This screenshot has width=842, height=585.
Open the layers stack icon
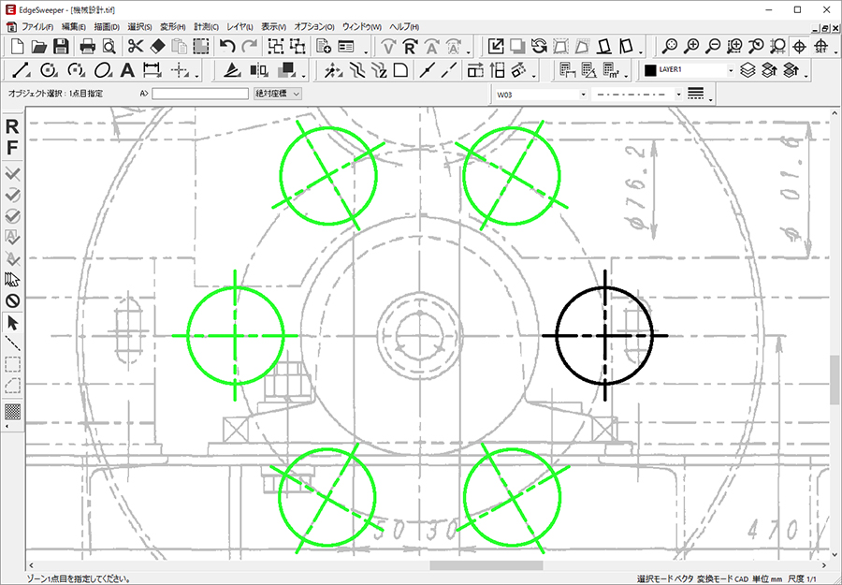748,70
